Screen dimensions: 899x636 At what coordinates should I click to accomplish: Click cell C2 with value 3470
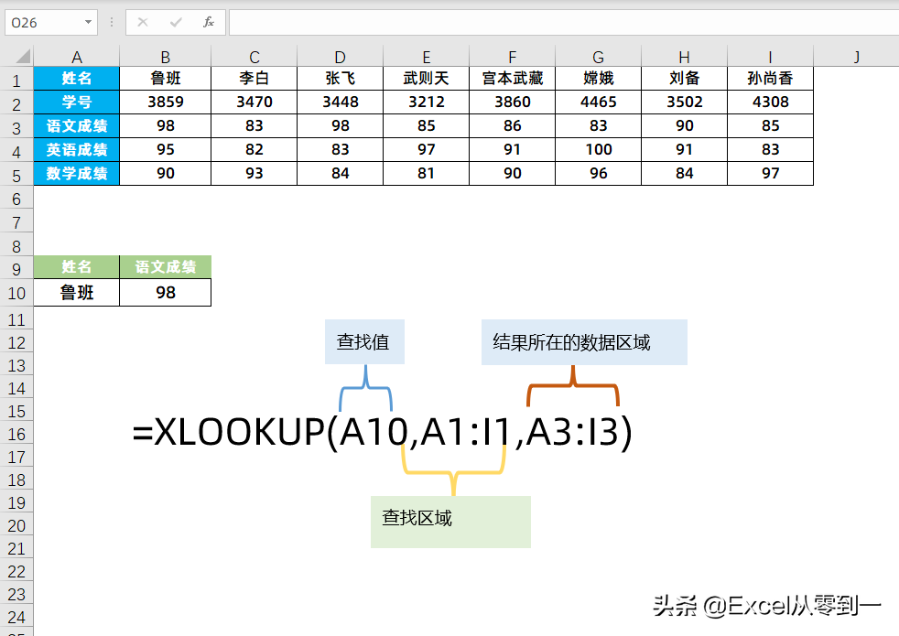254,102
